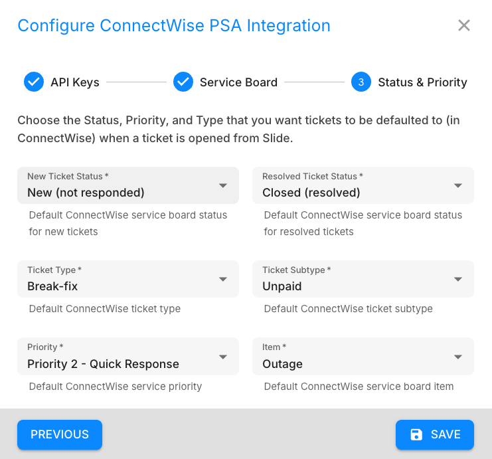Select the Status & Priority step label
This screenshot has width=492, height=459.
click(x=422, y=82)
